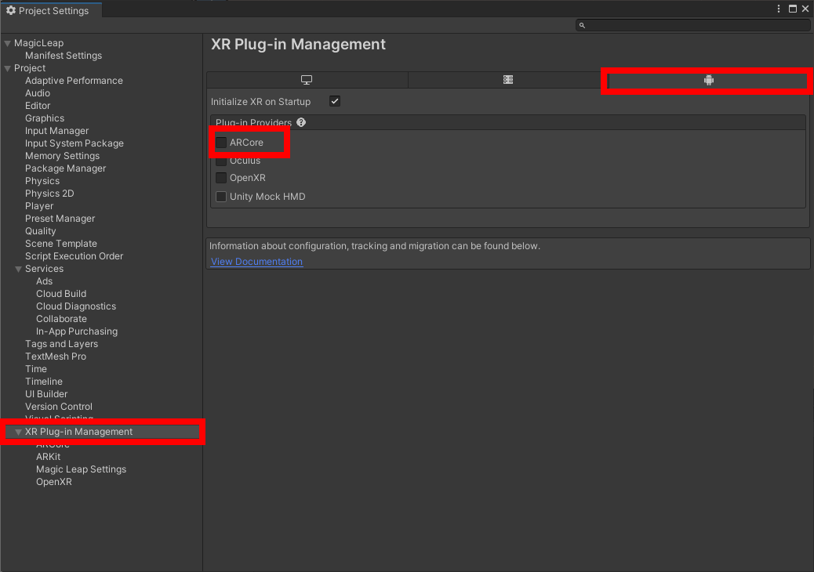This screenshot has width=814, height=572.
Task: Click the Plug-in Providers help icon
Action: 301,122
